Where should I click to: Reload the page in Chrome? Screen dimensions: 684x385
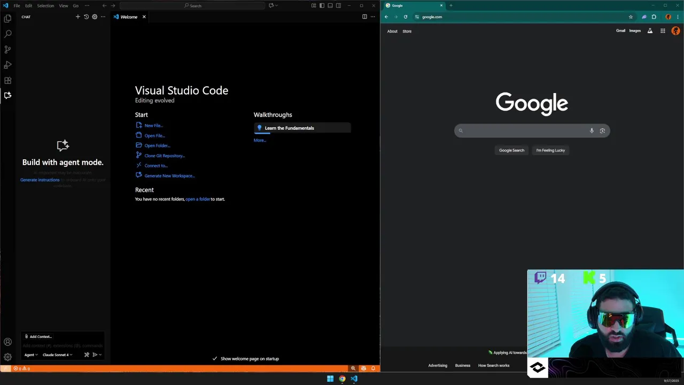click(x=406, y=17)
